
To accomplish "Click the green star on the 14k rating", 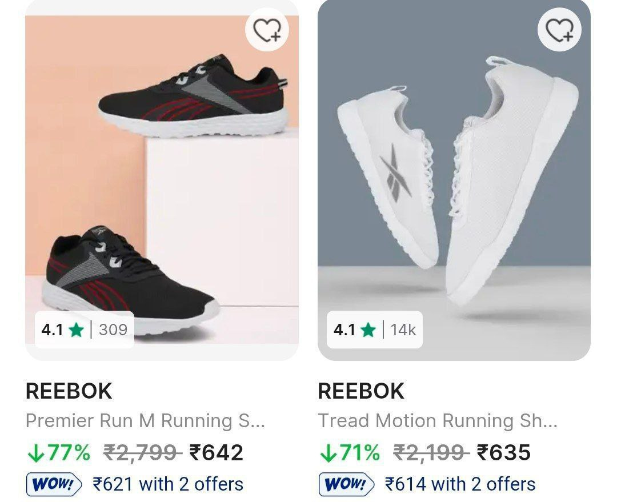I will [368, 330].
